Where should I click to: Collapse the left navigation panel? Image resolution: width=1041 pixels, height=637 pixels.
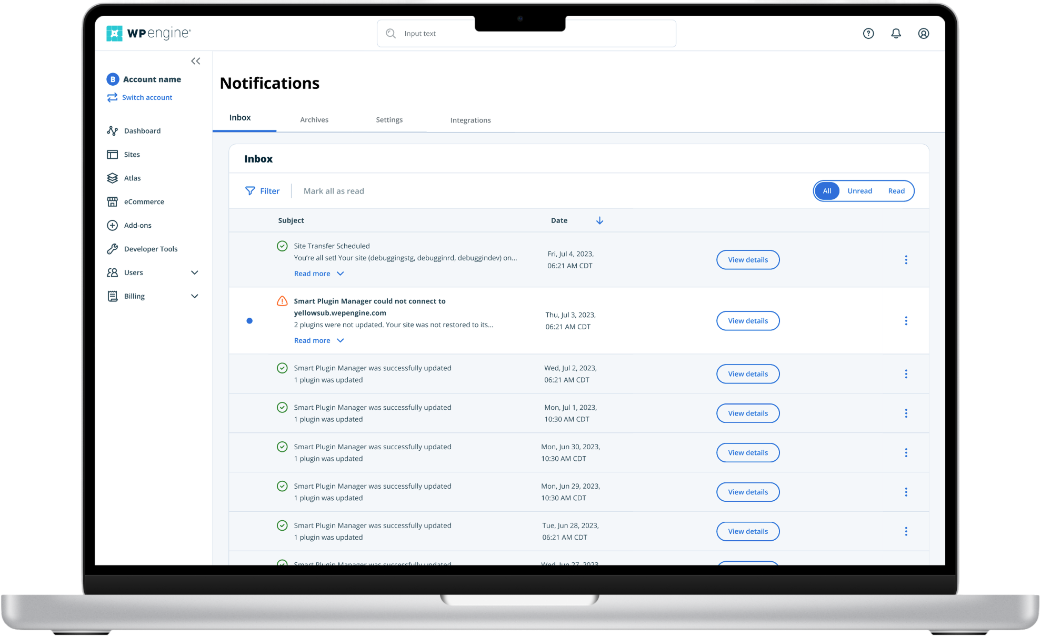[x=195, y=61]
